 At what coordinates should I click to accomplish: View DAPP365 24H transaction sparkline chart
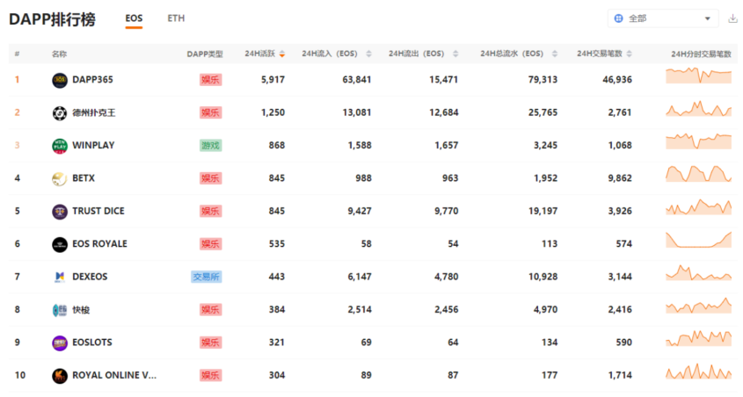pos(698,76)
